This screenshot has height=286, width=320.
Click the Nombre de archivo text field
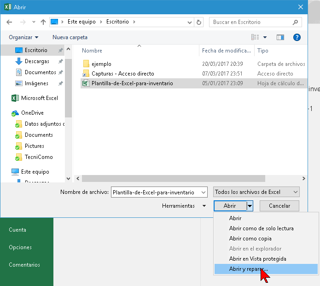(159, 193)
